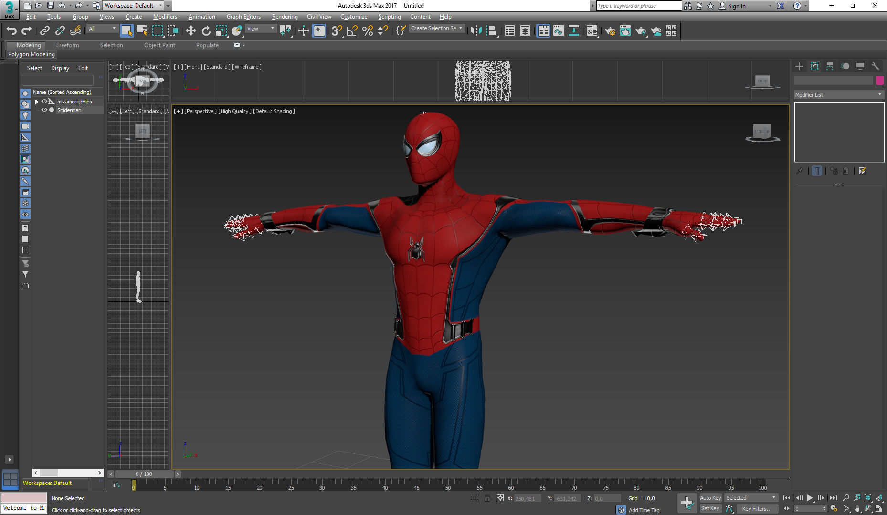The width and height of the screenshot is (887, 515).
Task: Open Select by Name dialog
Action: click(142, 31)
